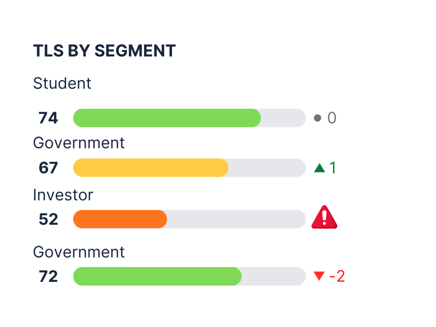436x327 pixels.
Task: Select the Student segment label
Action: click(62, 83)
